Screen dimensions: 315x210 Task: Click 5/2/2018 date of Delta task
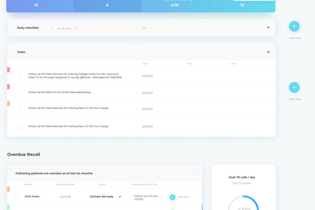pyautogui.click(x=147, y=93)
